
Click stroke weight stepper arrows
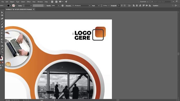click(x=24, y=6)
